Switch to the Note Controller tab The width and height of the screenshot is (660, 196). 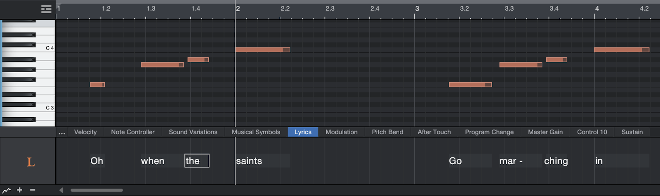coord(133,132)
